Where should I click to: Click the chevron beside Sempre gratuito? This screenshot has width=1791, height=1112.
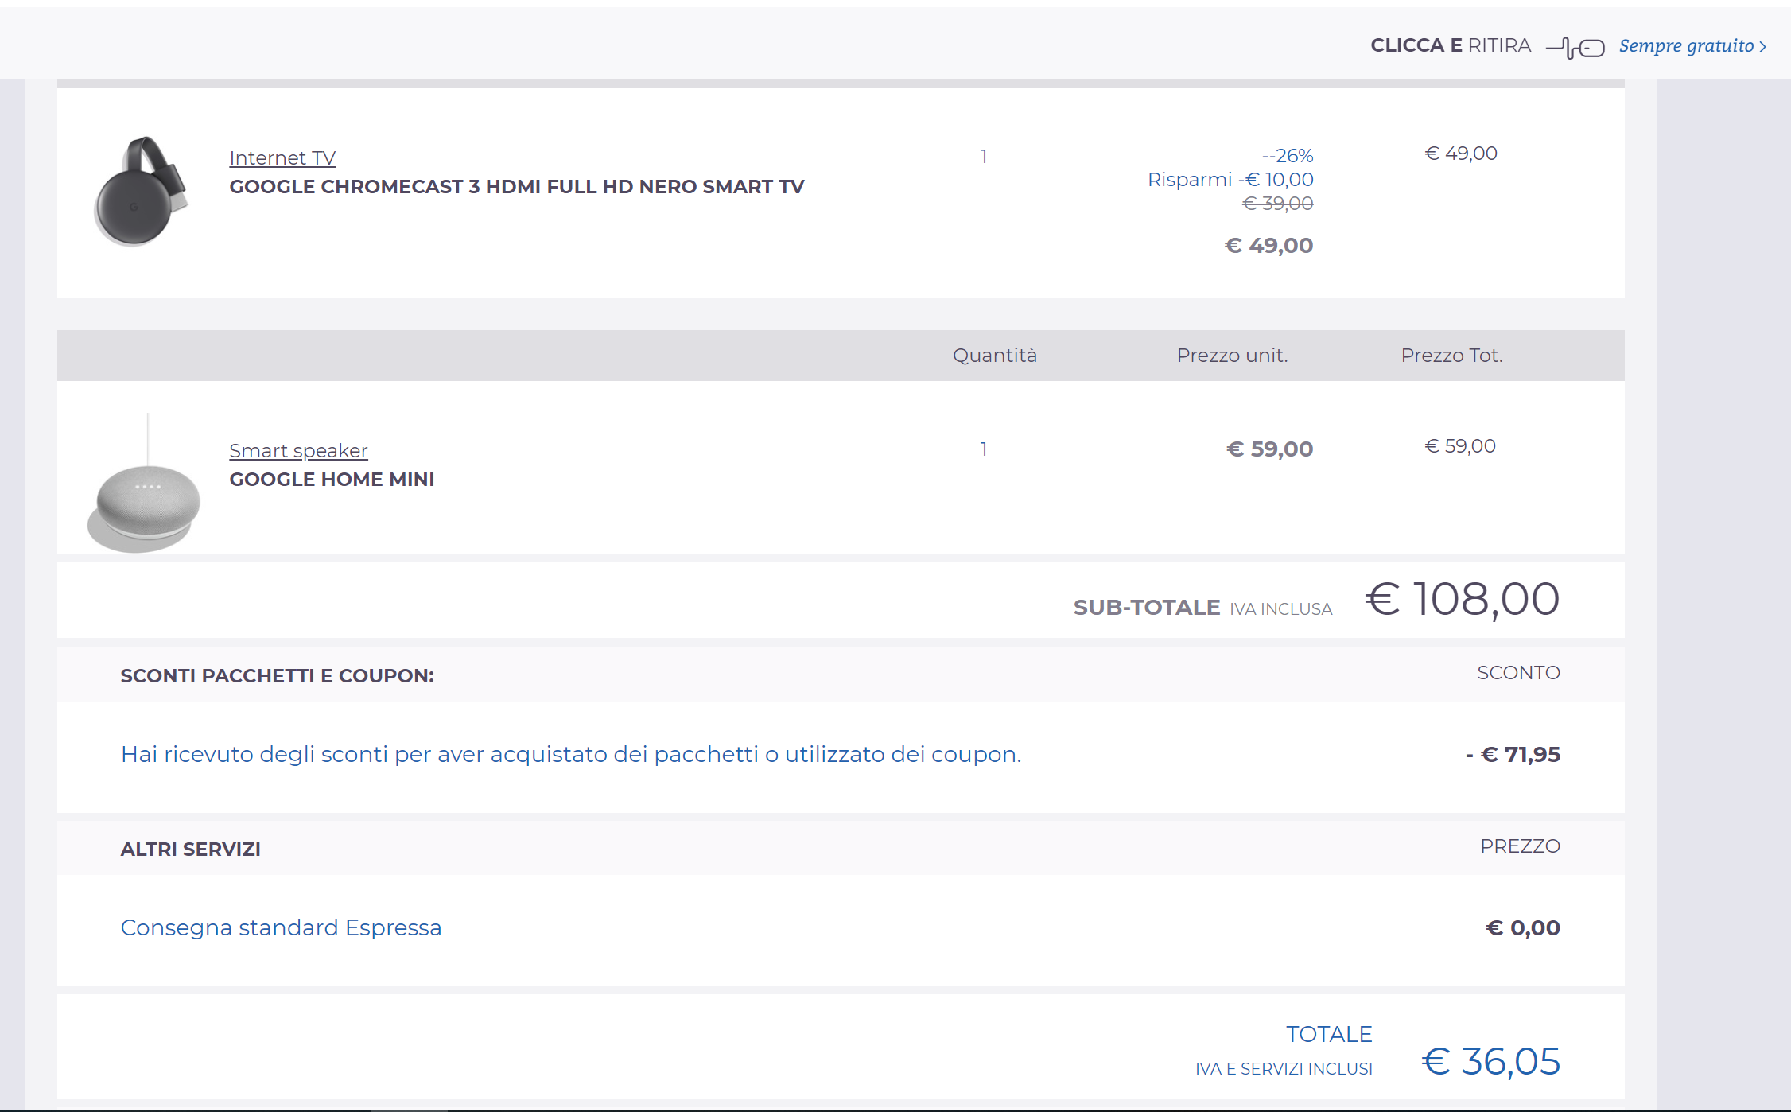[x=1762, y=47]
